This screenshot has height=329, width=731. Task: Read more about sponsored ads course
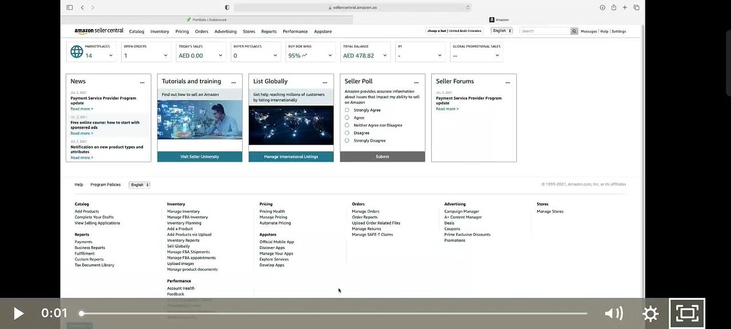[82, 133]
